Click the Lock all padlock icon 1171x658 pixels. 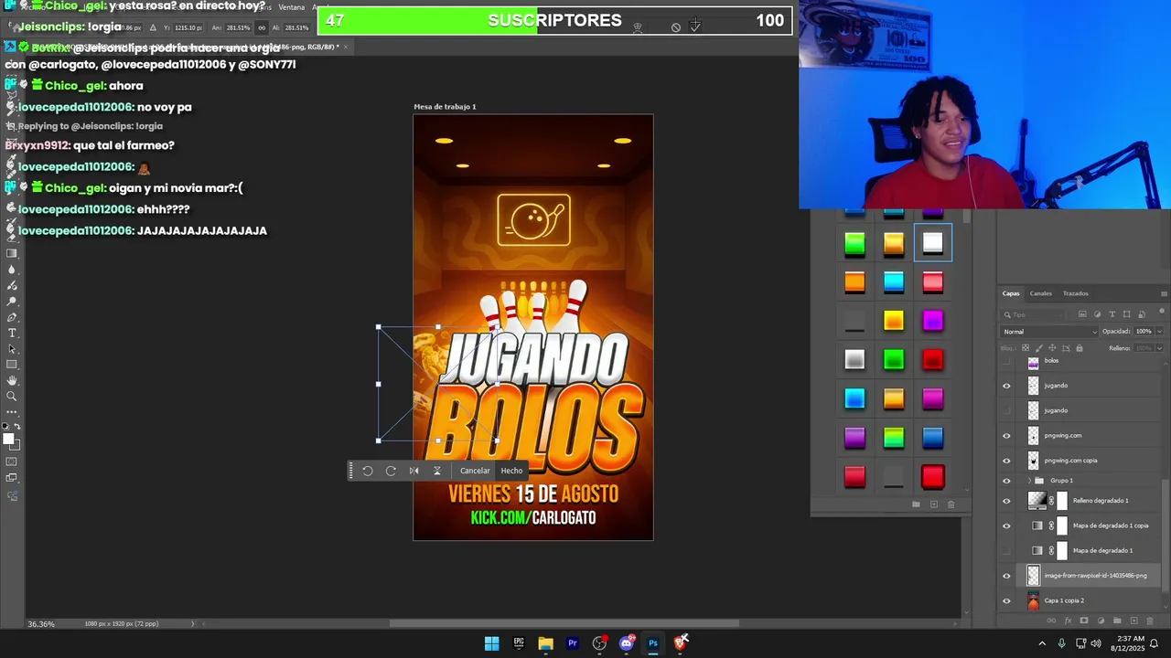coord(1080,348)
